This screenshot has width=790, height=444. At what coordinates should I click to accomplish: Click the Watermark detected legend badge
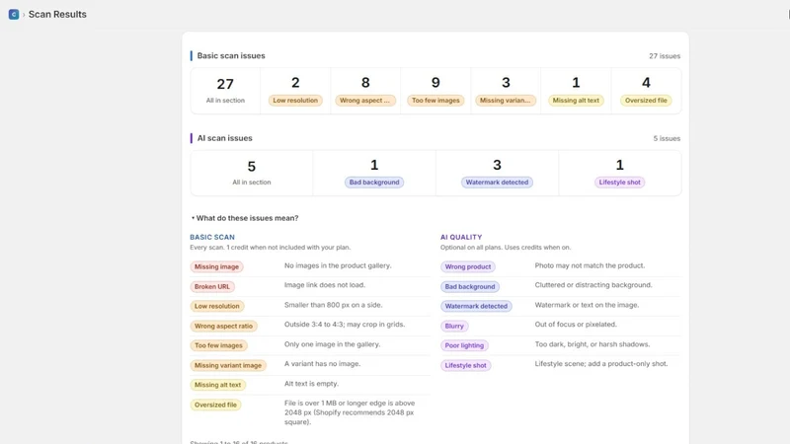pyautogui.click(x=476, y=306)
